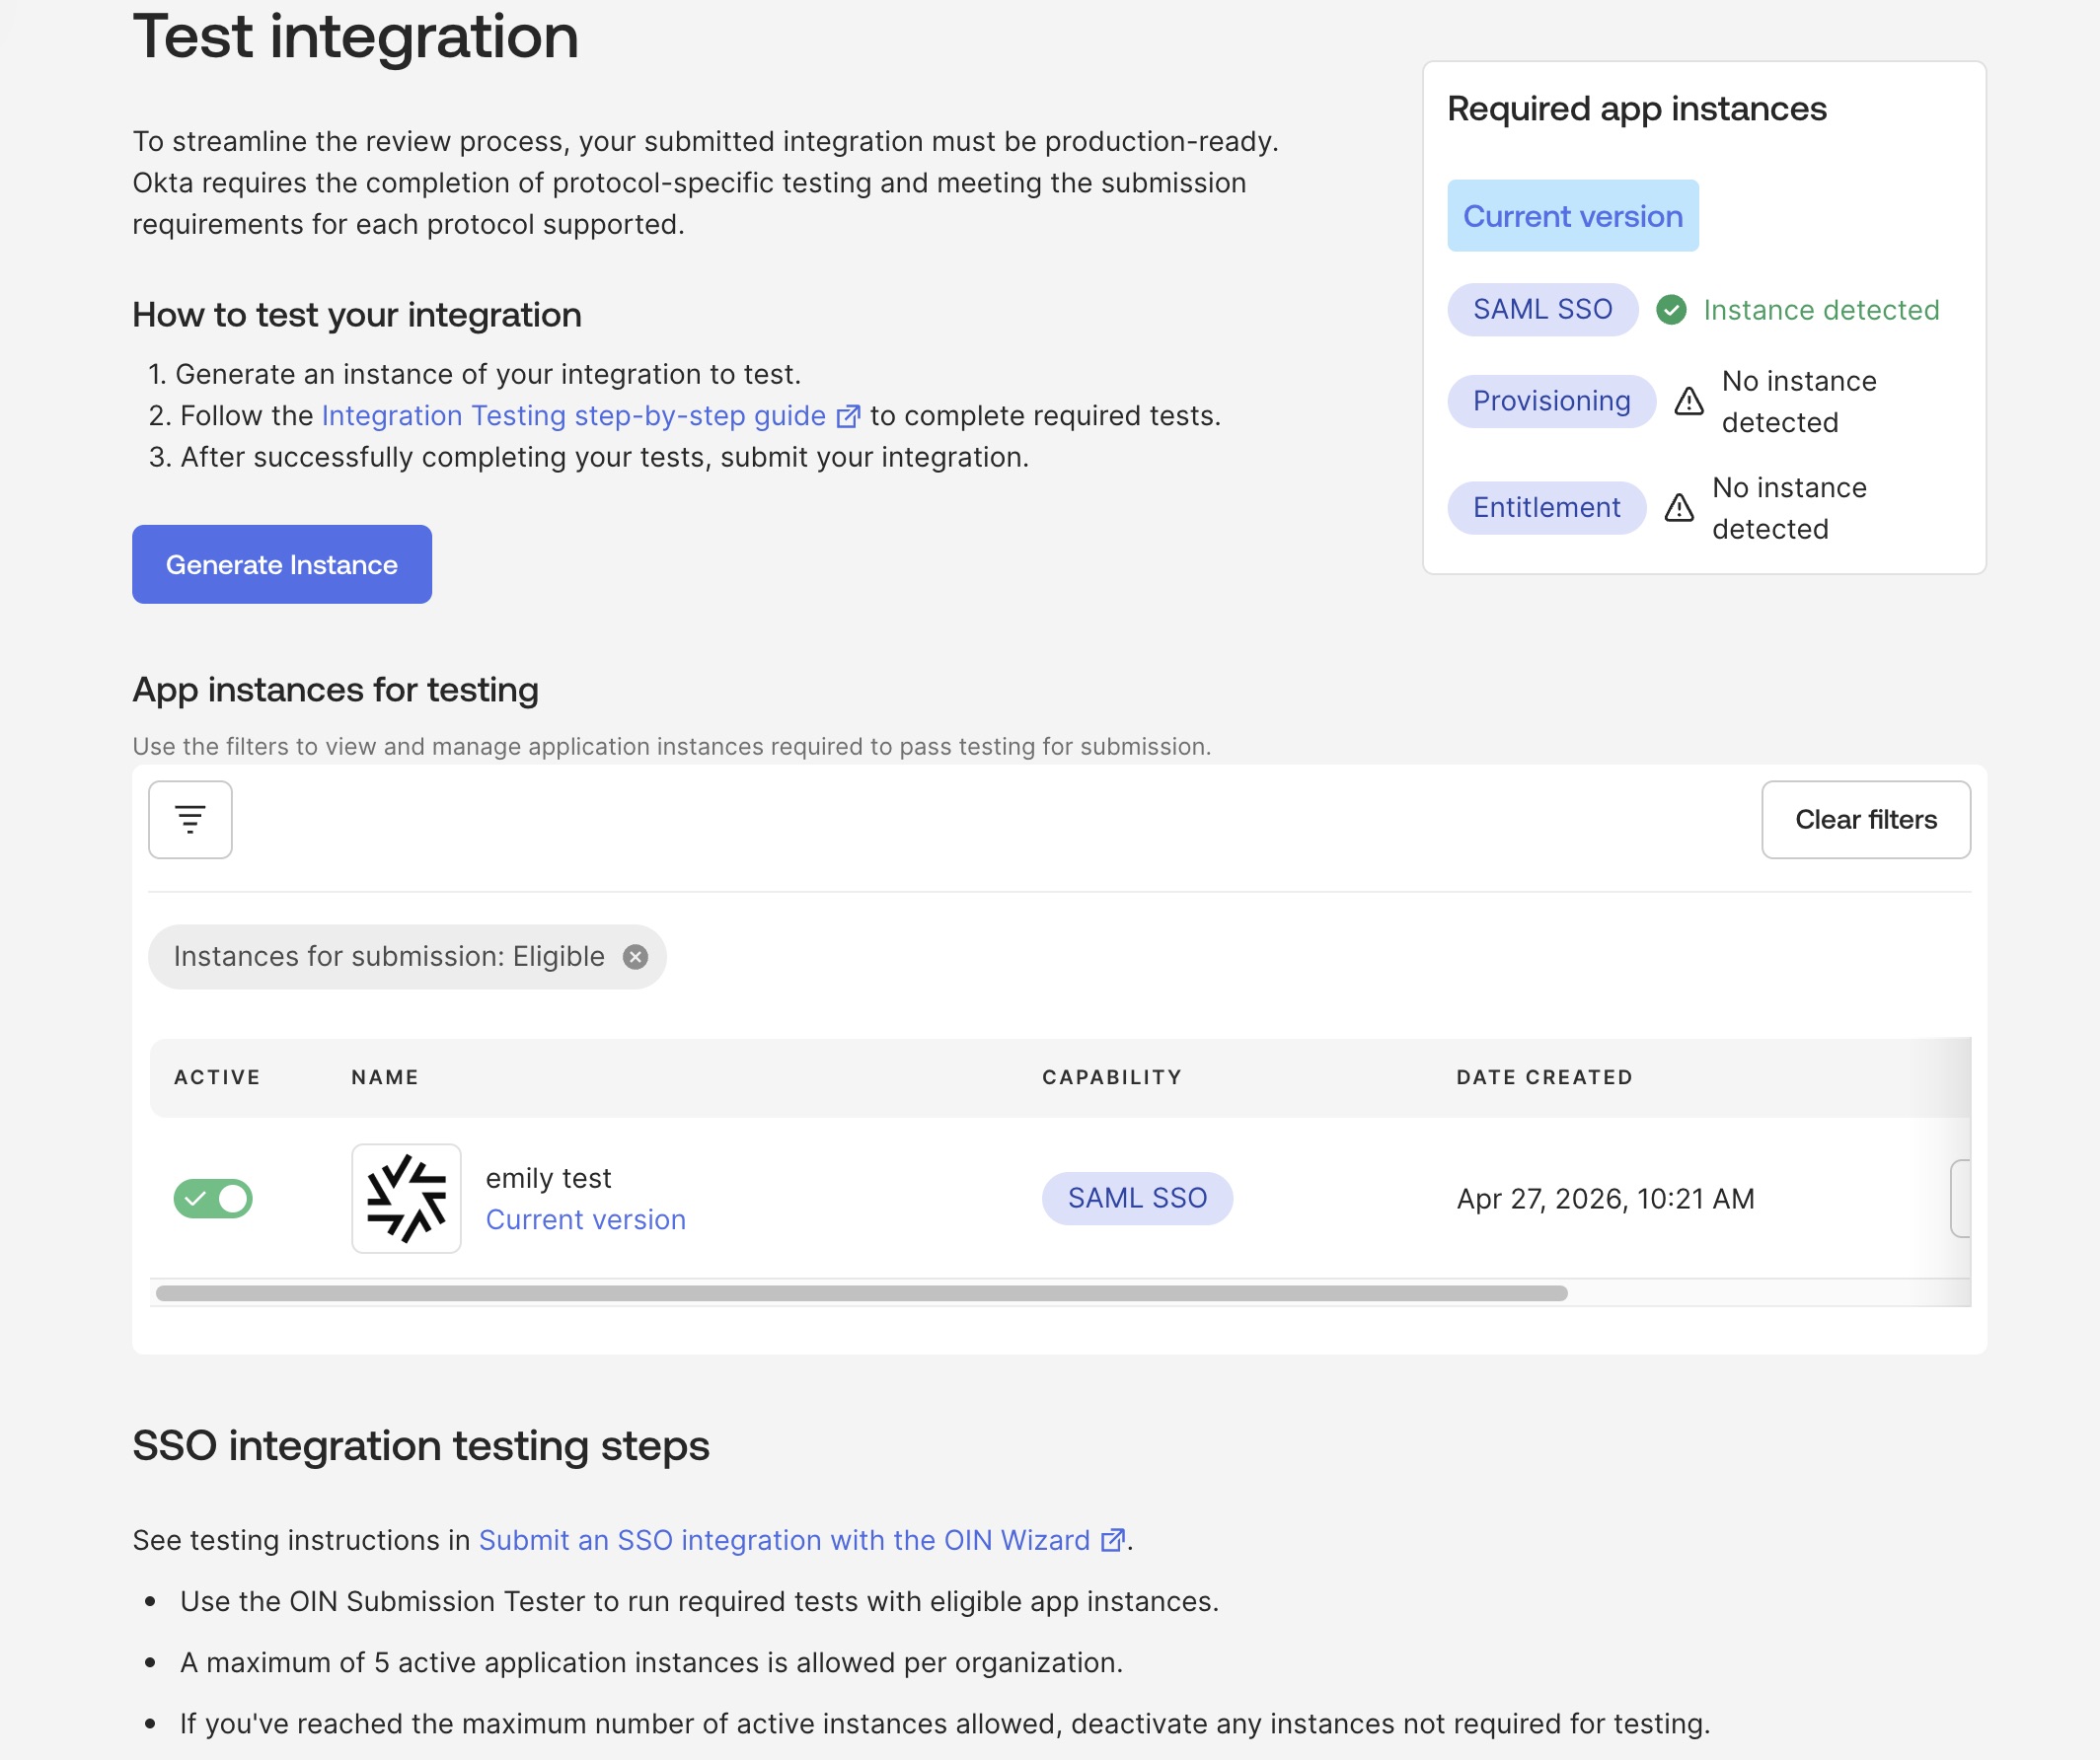The image size is (2100, 1760).
Task: Click the Entitlement tag
Action: (1547, 508)
